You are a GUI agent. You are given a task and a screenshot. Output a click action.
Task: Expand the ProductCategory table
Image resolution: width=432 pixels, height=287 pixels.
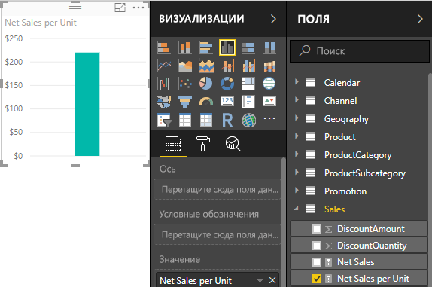pyautogui.click(x=297, y=154)
